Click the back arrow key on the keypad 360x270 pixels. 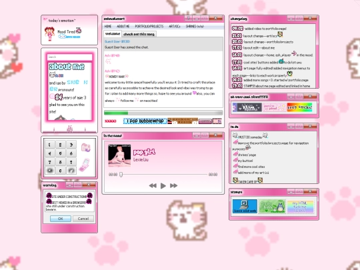(x=50, y=171)
